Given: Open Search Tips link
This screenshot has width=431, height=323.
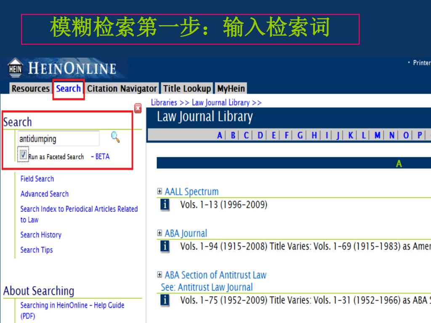Looking at the screenshot, I should [37, 250].
